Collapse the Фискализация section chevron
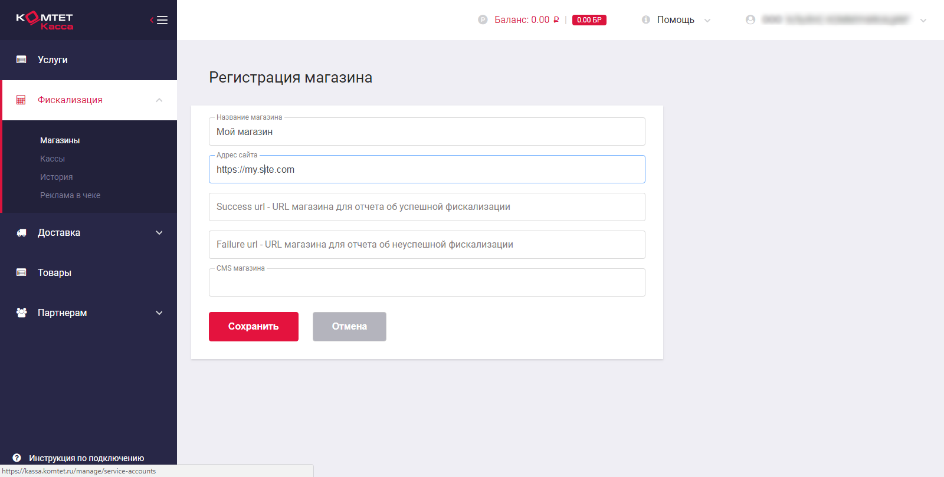This screenshot has width=944, height=477. click(x=159, y=100)
